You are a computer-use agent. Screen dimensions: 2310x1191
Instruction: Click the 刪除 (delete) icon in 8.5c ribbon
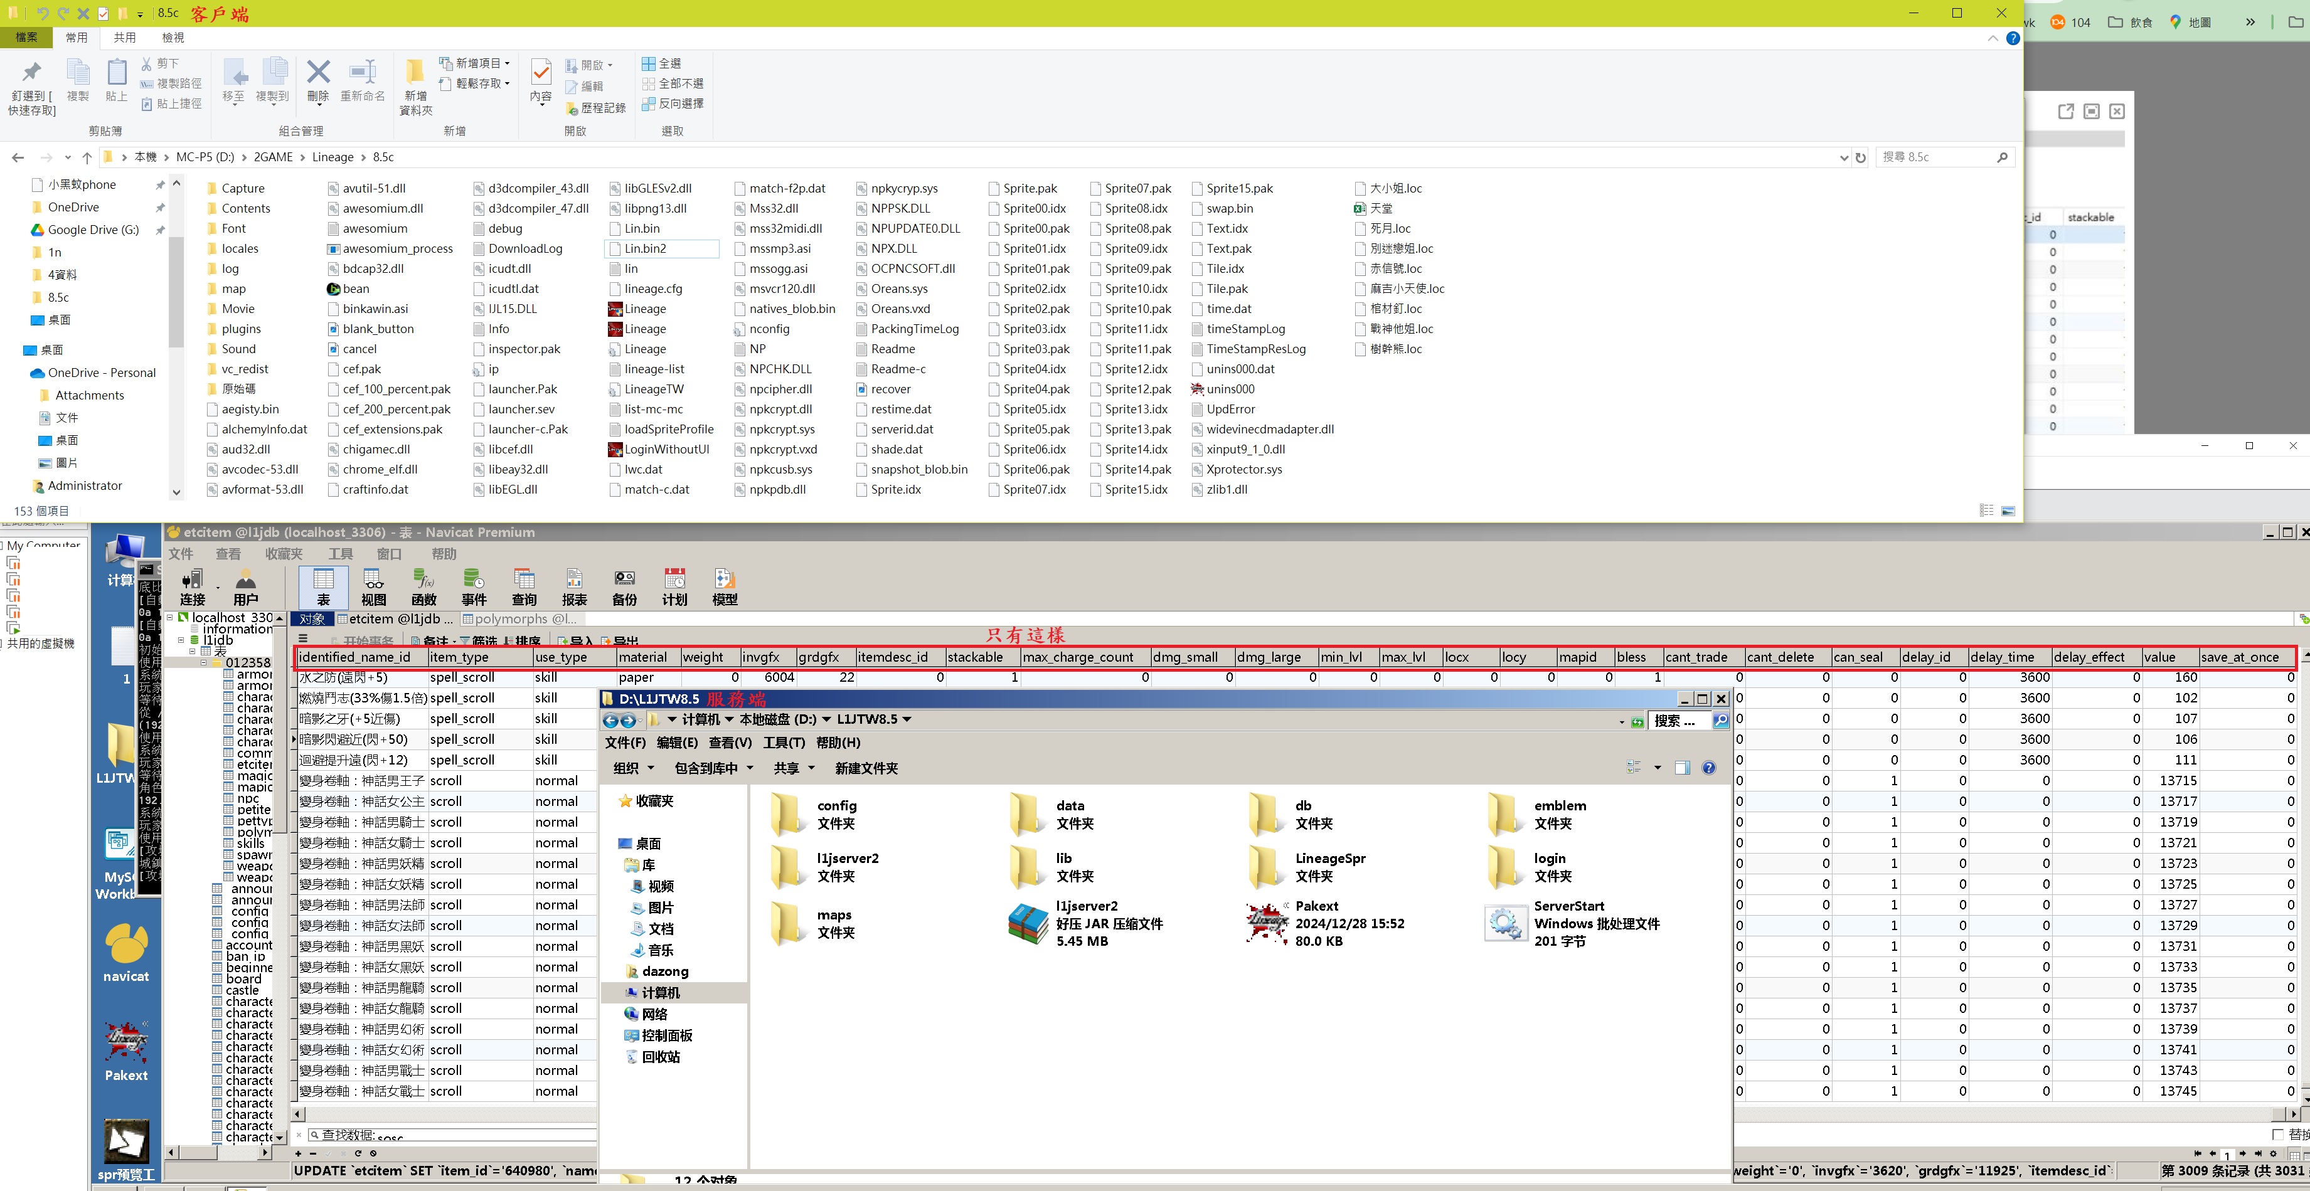pyautogui.click(x=317, y=81)
